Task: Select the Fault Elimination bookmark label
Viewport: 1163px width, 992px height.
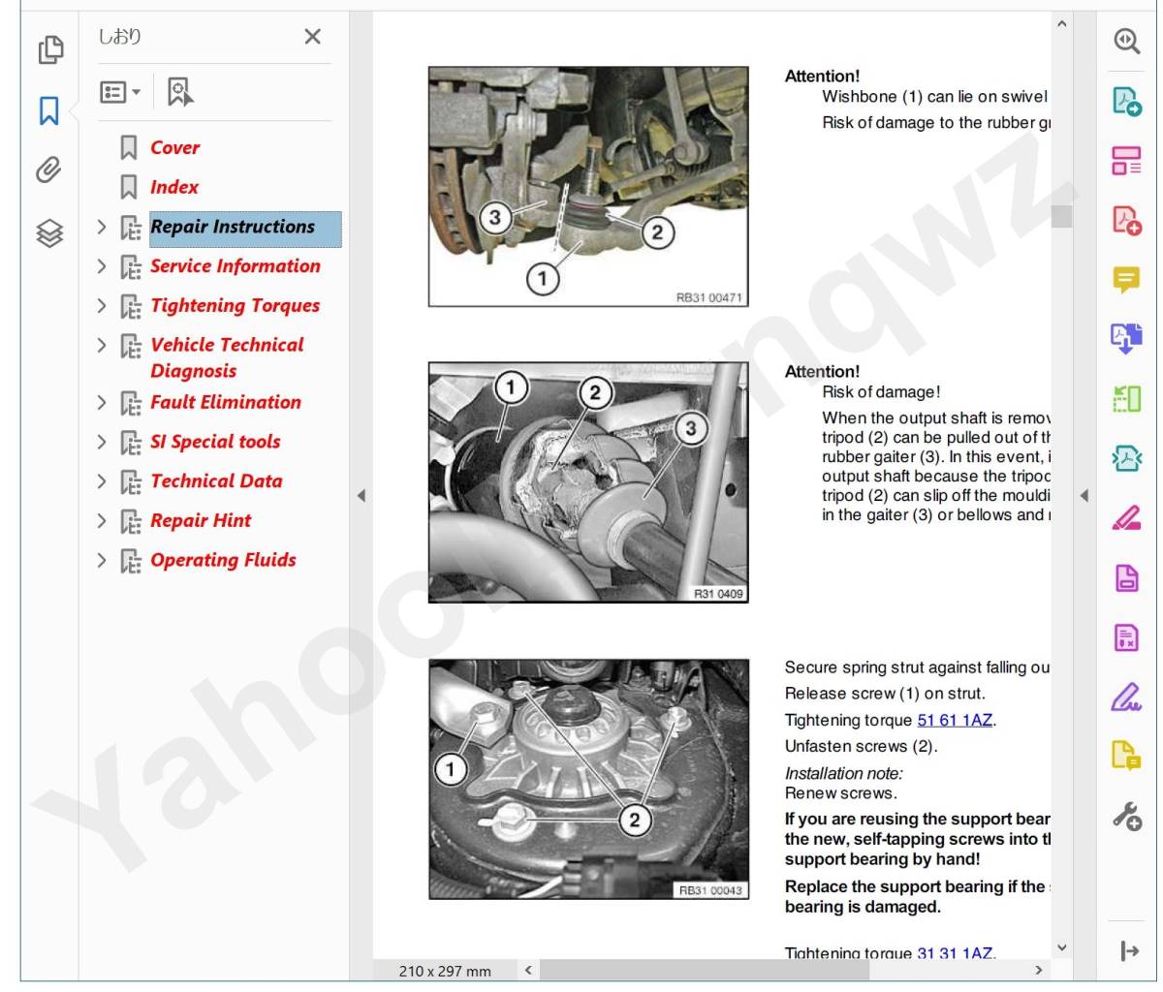Action: pos(226,402)
